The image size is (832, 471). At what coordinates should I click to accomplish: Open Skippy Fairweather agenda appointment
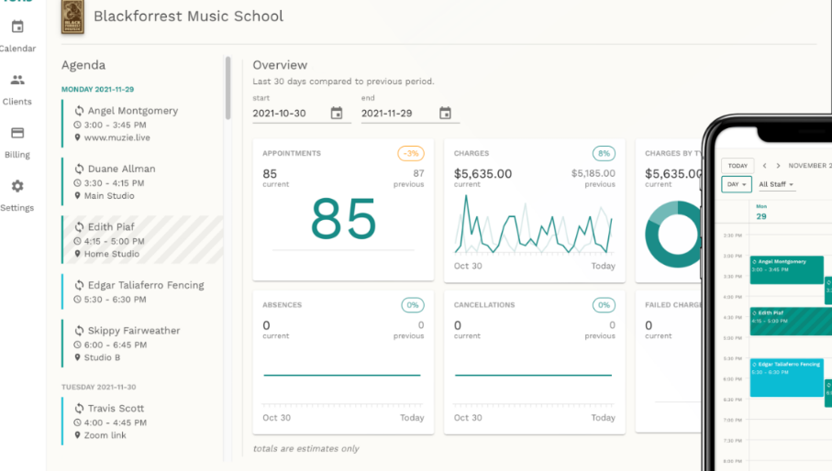tap(142, 344)
